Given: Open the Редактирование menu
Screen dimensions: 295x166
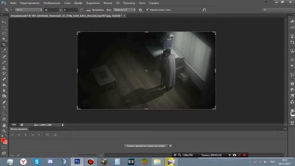Looking at the screenshot, I should [29, 3].
